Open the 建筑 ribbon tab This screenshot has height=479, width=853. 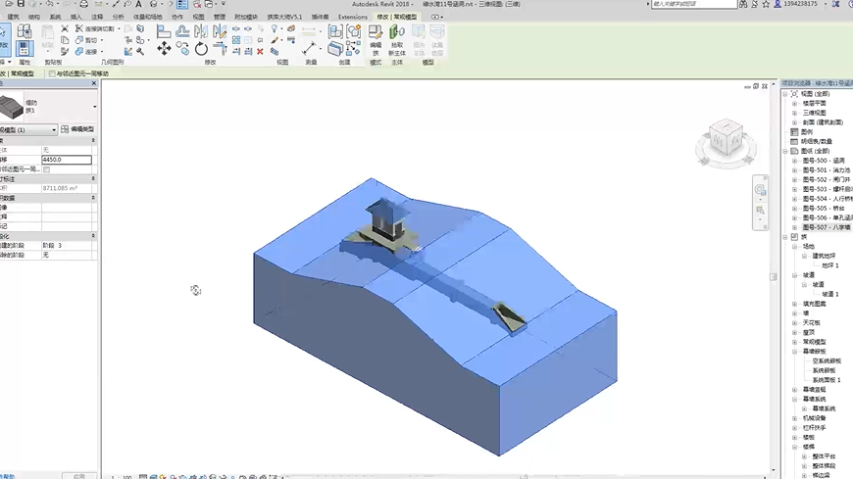click(x=13, y=17)
